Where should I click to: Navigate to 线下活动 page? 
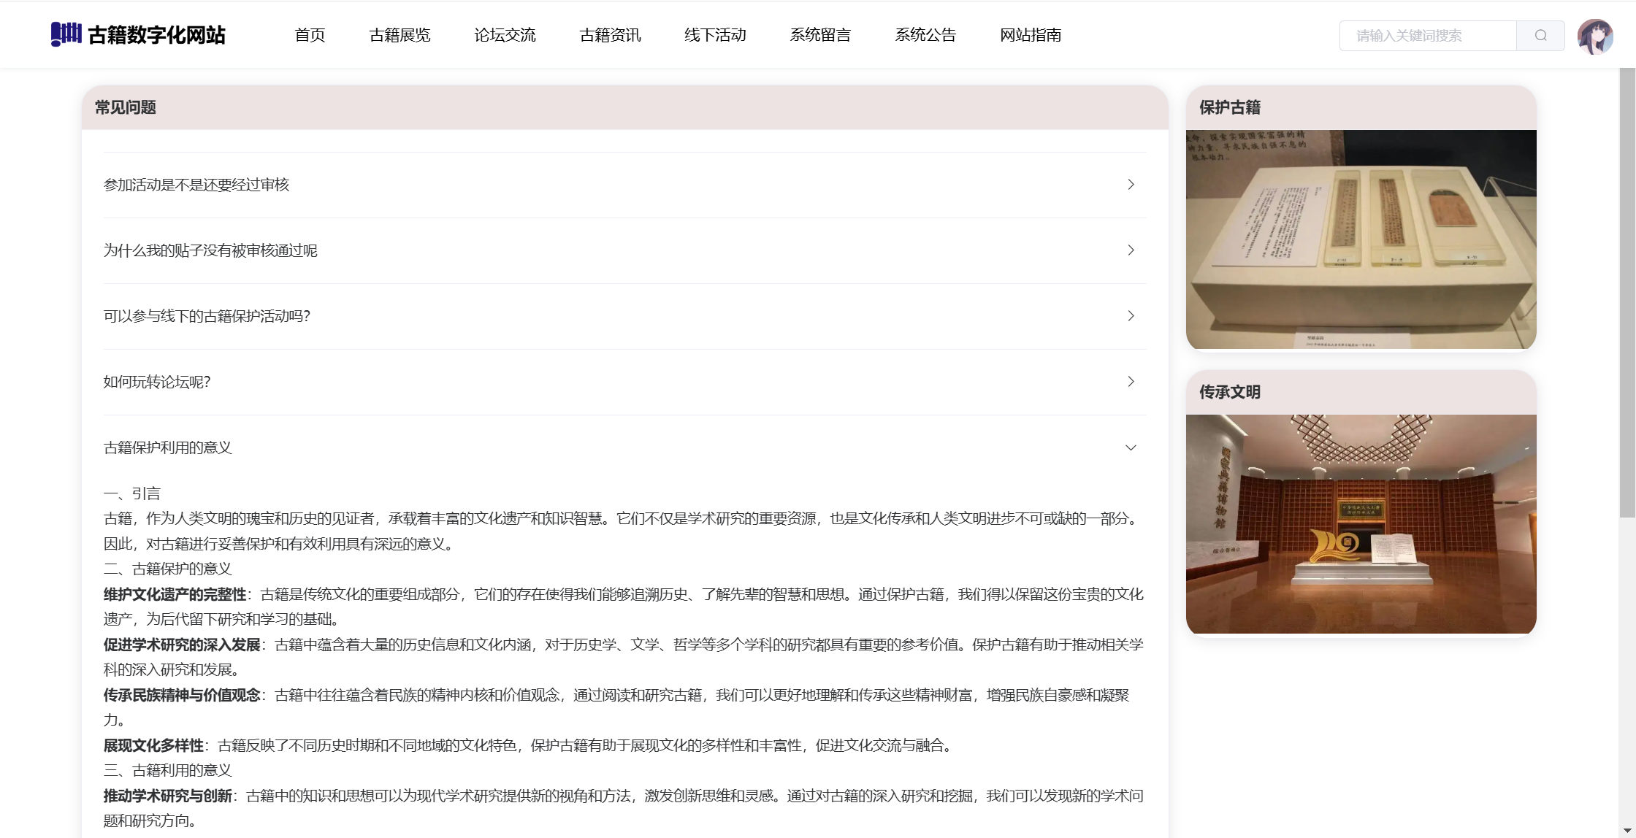point(715,35)
